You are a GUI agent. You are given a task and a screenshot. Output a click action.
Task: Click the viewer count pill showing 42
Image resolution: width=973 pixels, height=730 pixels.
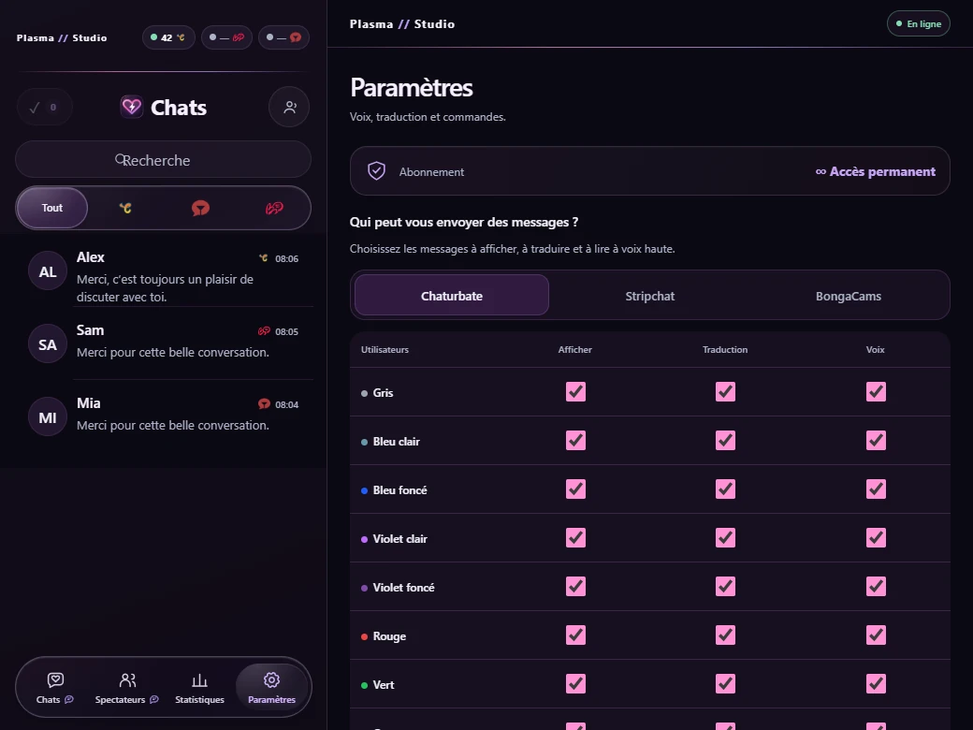(168, 37)
